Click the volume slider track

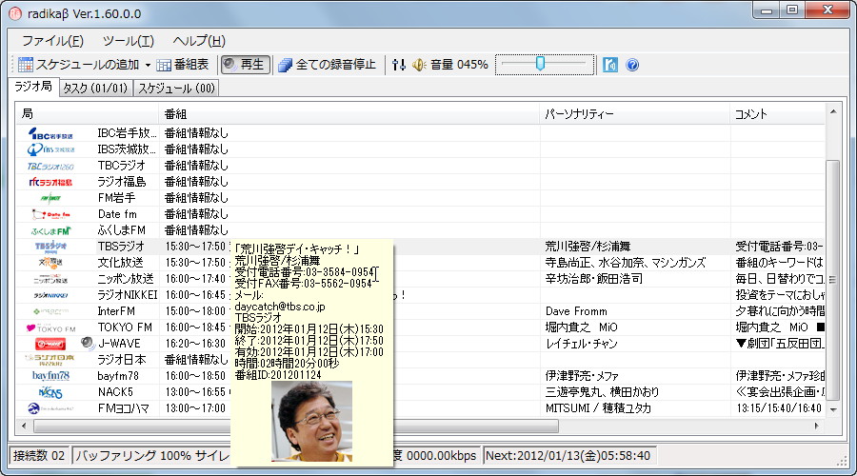click(x=545, y=65)
